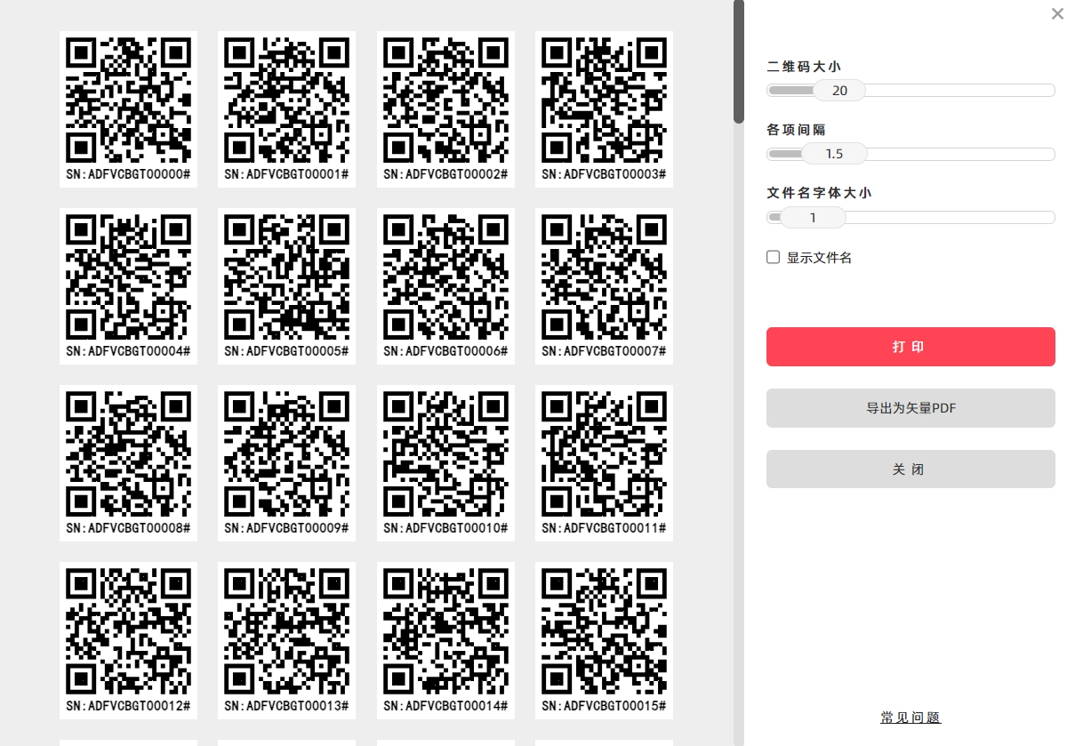Select QR code SN:ADFVCBGT00001#

[x=286, y=109]
